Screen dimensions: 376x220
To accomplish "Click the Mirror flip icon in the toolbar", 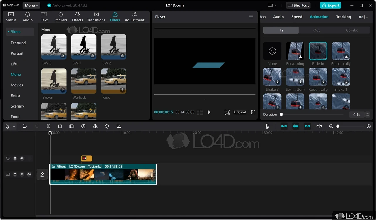I will [95, 126].
